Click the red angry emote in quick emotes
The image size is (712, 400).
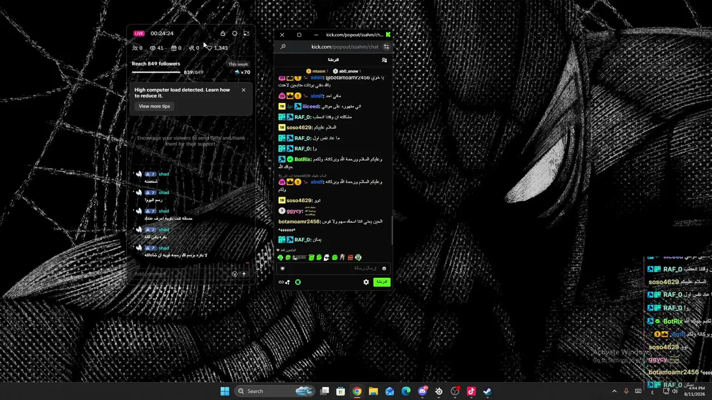(350, 258)
